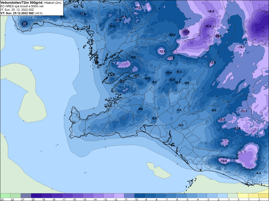Click the -16.4 temperature label

(208, 26)
